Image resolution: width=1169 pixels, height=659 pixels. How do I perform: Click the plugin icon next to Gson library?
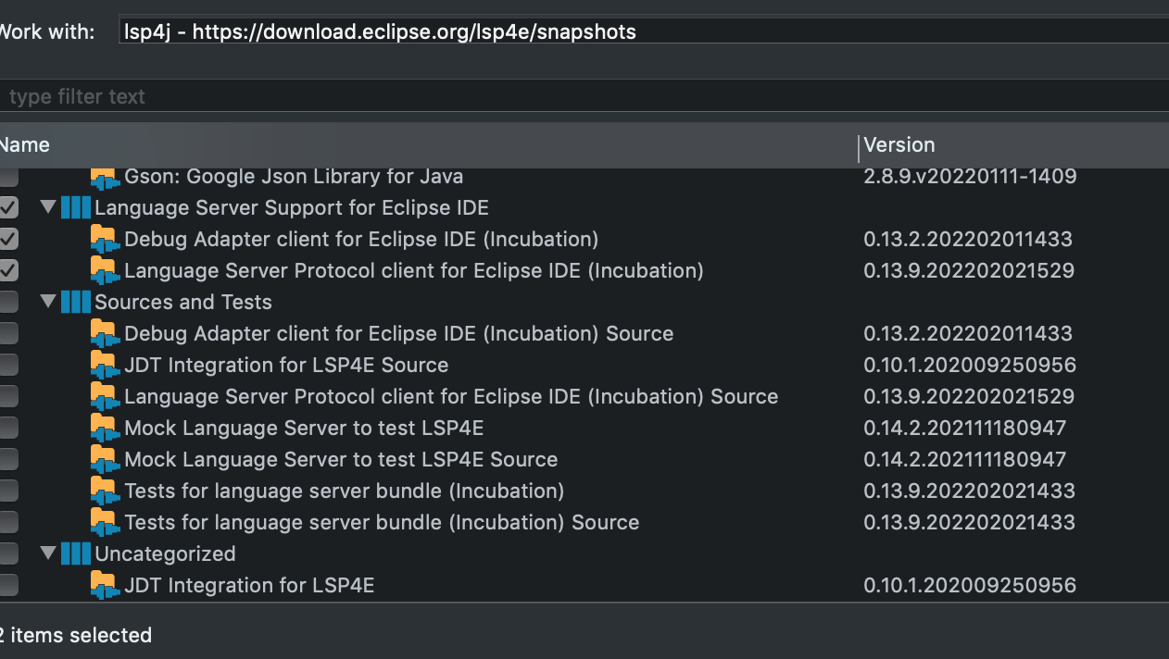(104, 176)
